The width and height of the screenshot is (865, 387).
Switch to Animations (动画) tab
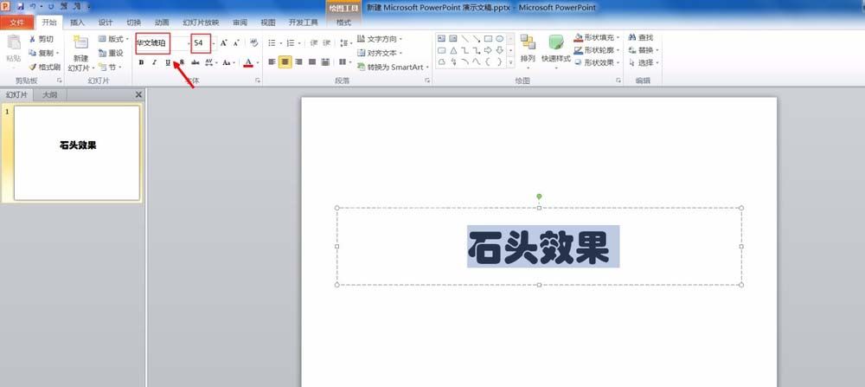(162, 23)
